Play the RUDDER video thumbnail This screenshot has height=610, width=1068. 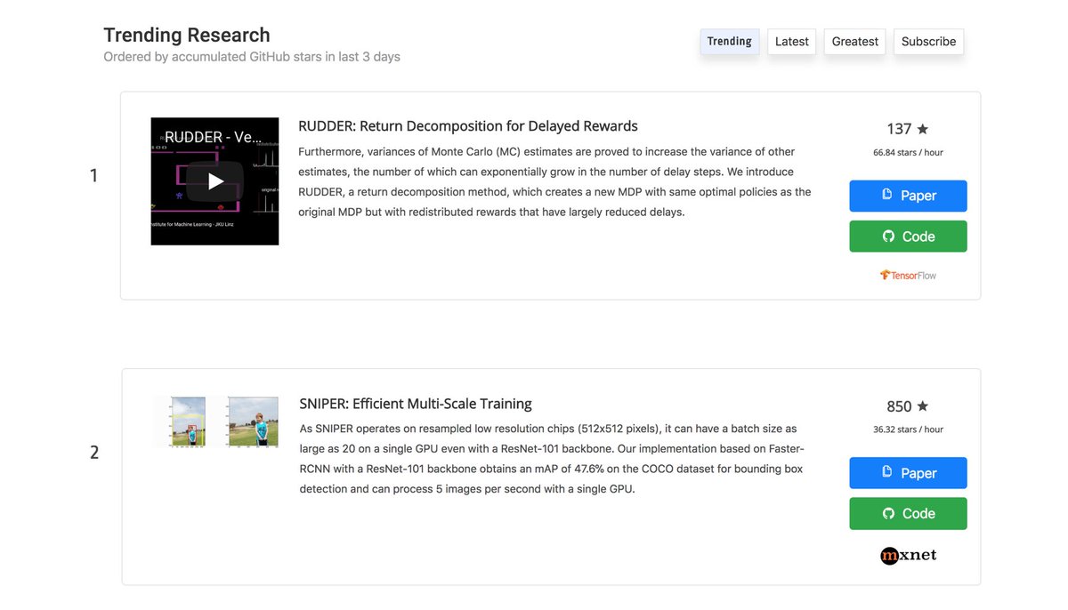[x=214, y=181]
